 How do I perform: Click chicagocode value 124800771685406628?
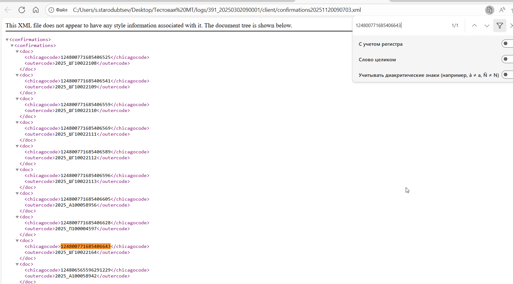(x=85, y=223)
